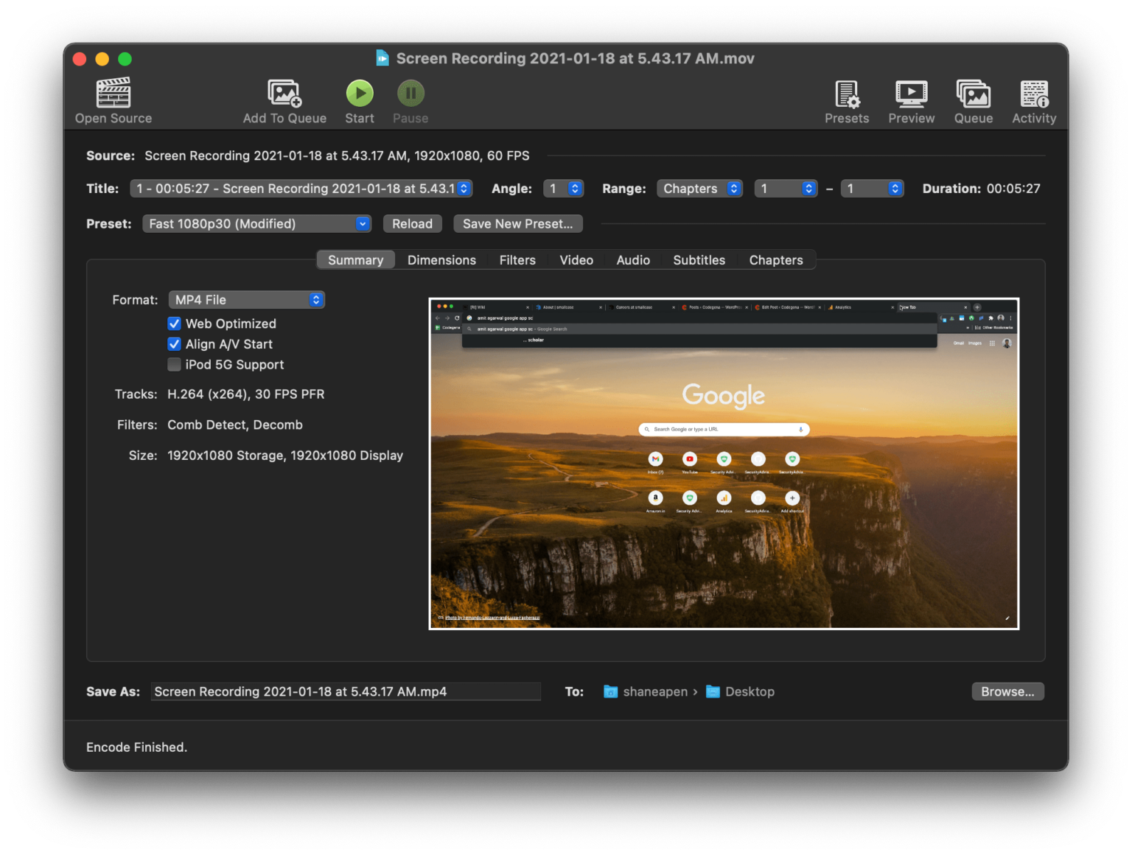Image resolution: width=1132 pixels, height=855 pixels.
Task: Click the shaneapen folder icon in the path
Action: (610, 691)
